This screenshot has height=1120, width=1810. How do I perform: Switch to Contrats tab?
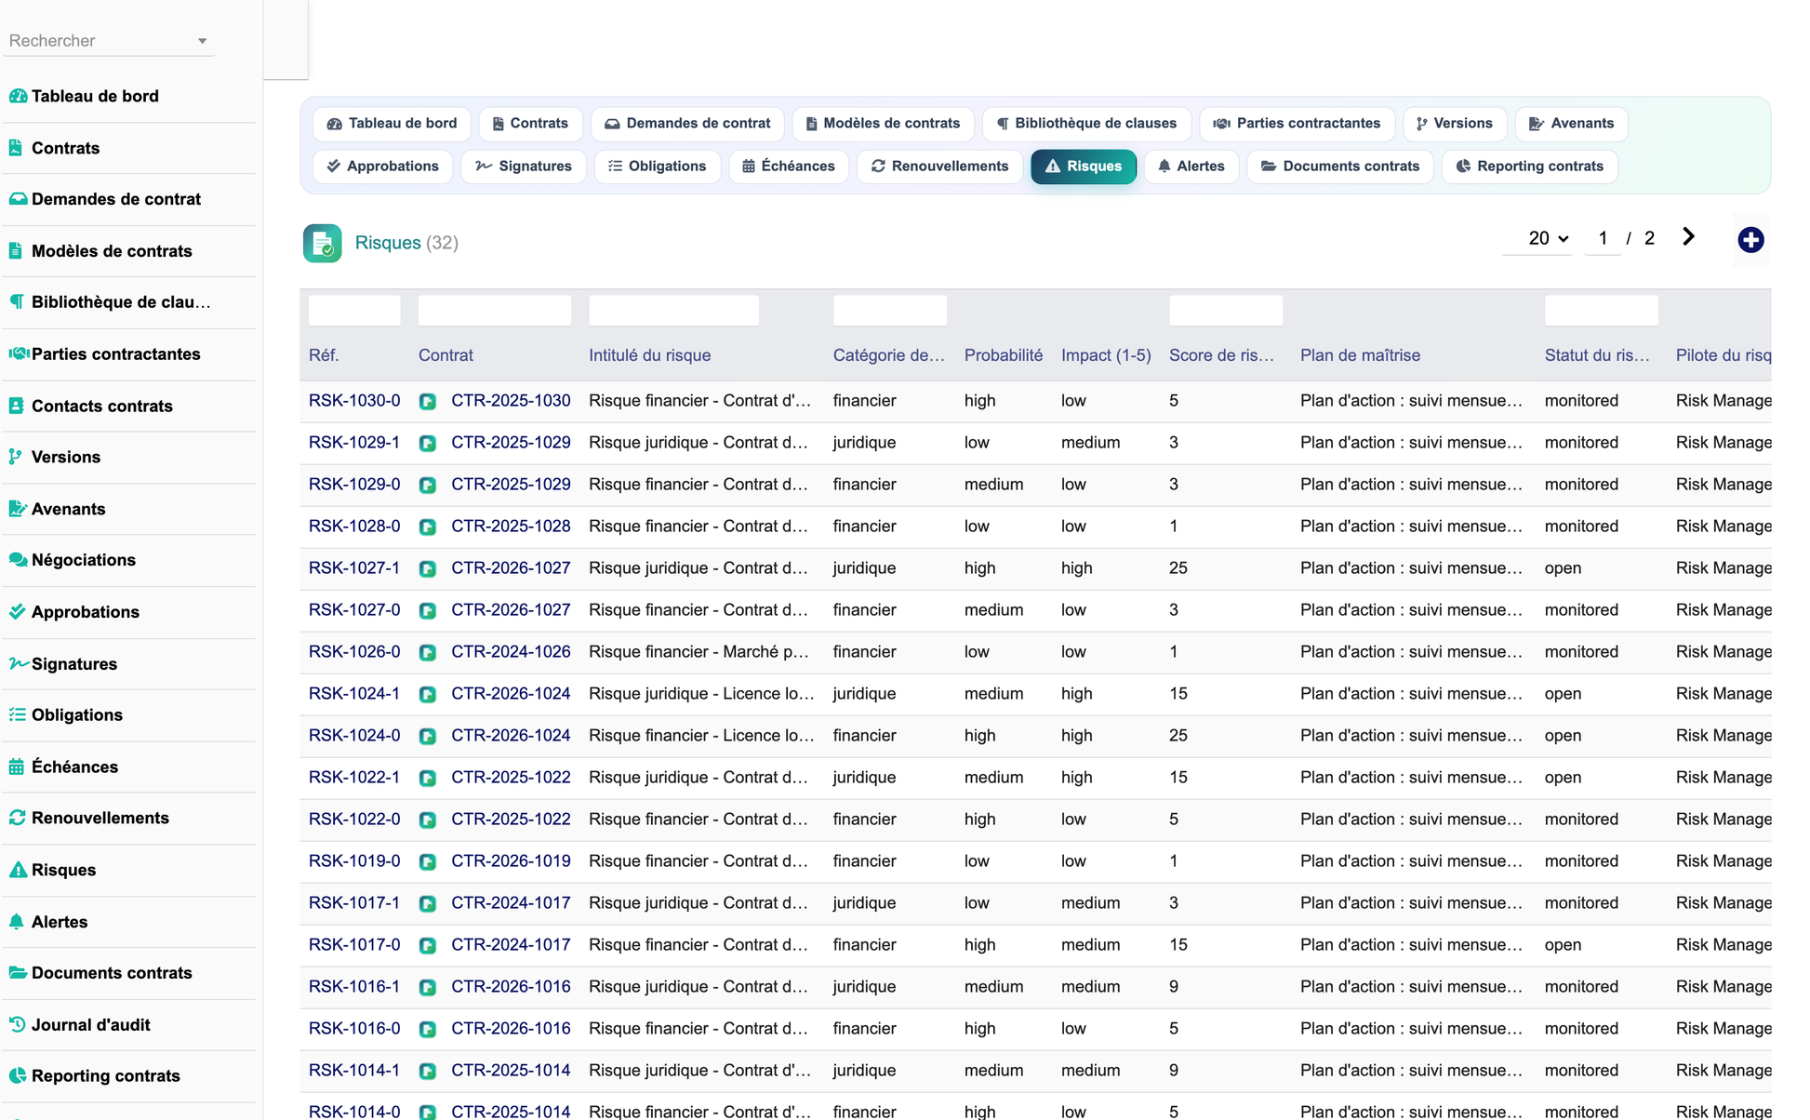coord(530,124)
